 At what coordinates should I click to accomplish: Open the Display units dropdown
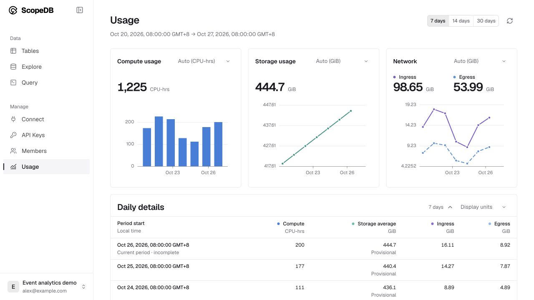(x=483, y=207)
